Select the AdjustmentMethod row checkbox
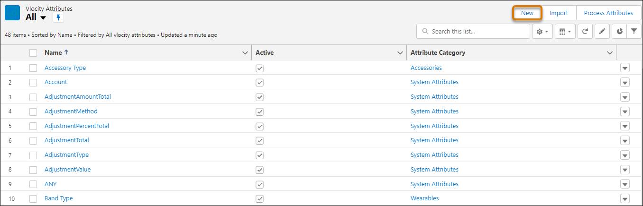 click(x=33, y=112)
